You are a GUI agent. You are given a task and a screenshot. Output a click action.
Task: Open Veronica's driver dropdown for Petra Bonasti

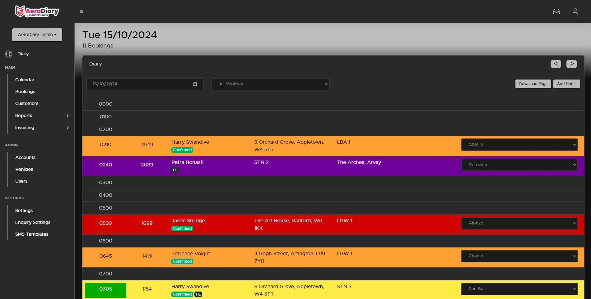(519, 165)
